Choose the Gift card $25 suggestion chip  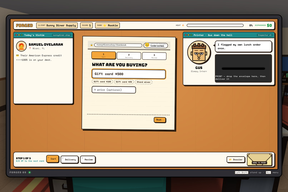(x=124, y=82)
